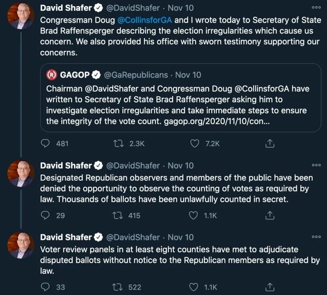This screenshot has height=295, width=327.
Task: Share the voter review panels tweet
Action: tap(269, 287)
